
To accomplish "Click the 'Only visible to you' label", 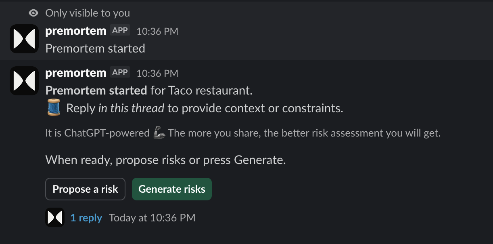I will click(x=87, y=13).
